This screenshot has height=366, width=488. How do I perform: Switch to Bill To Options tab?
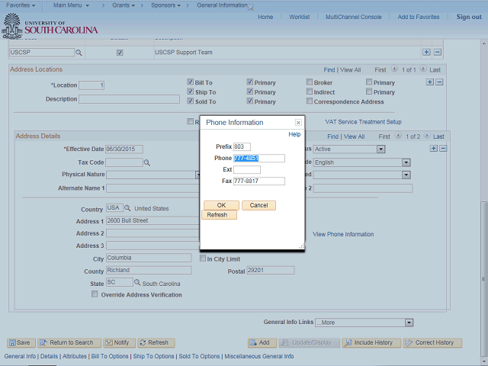(110, 356)
